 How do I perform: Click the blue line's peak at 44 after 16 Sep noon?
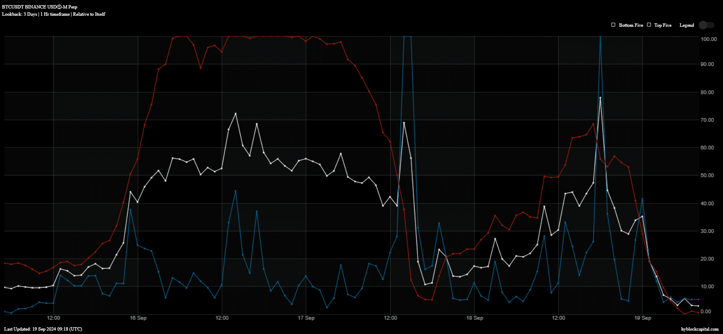[x=236, y=191]
